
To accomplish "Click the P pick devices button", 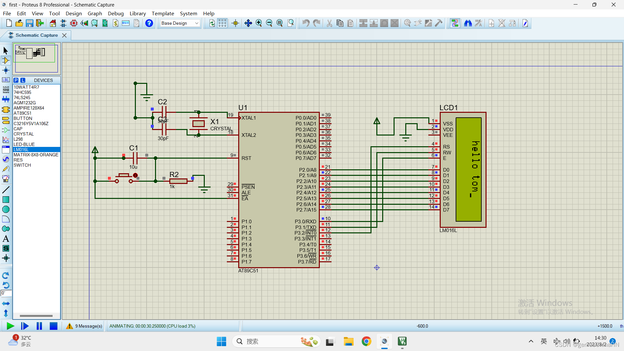I will tap(16, 80).
